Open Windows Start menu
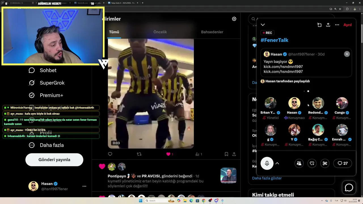This screenshot has height=204, width=363. pos(140,201)
